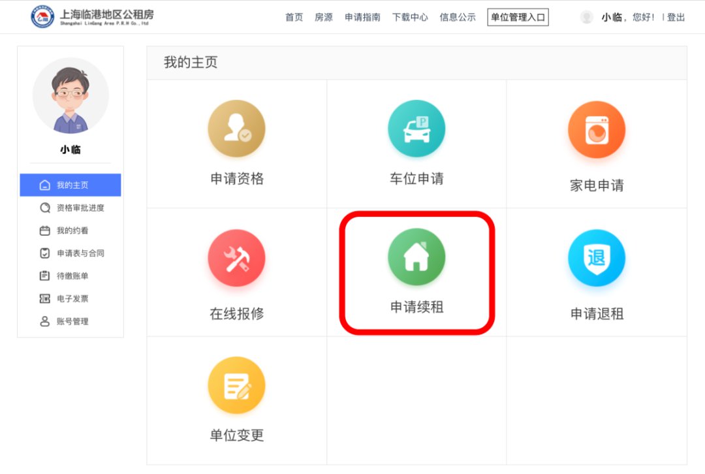Click the 我的主页 panel heading
705x474 pixels.
click(x=191, y=62)
